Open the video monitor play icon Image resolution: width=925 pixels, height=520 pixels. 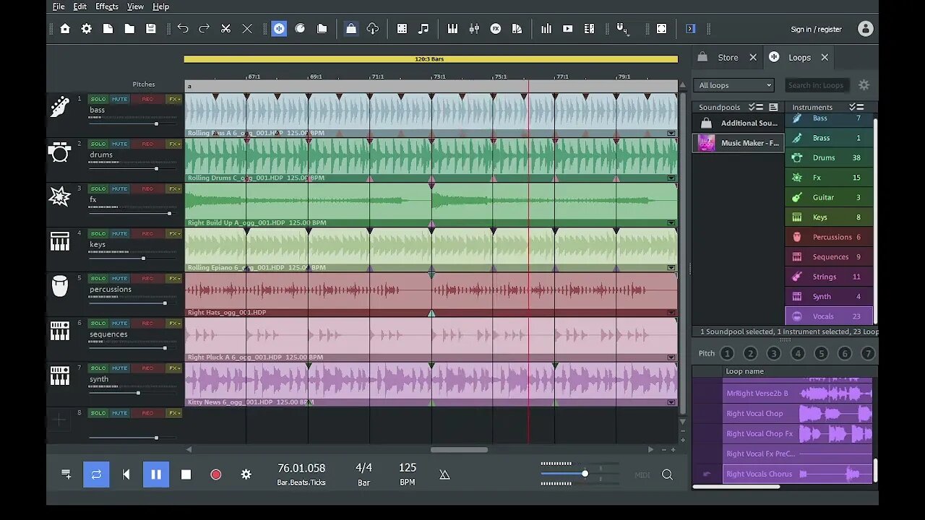point(568,29)
